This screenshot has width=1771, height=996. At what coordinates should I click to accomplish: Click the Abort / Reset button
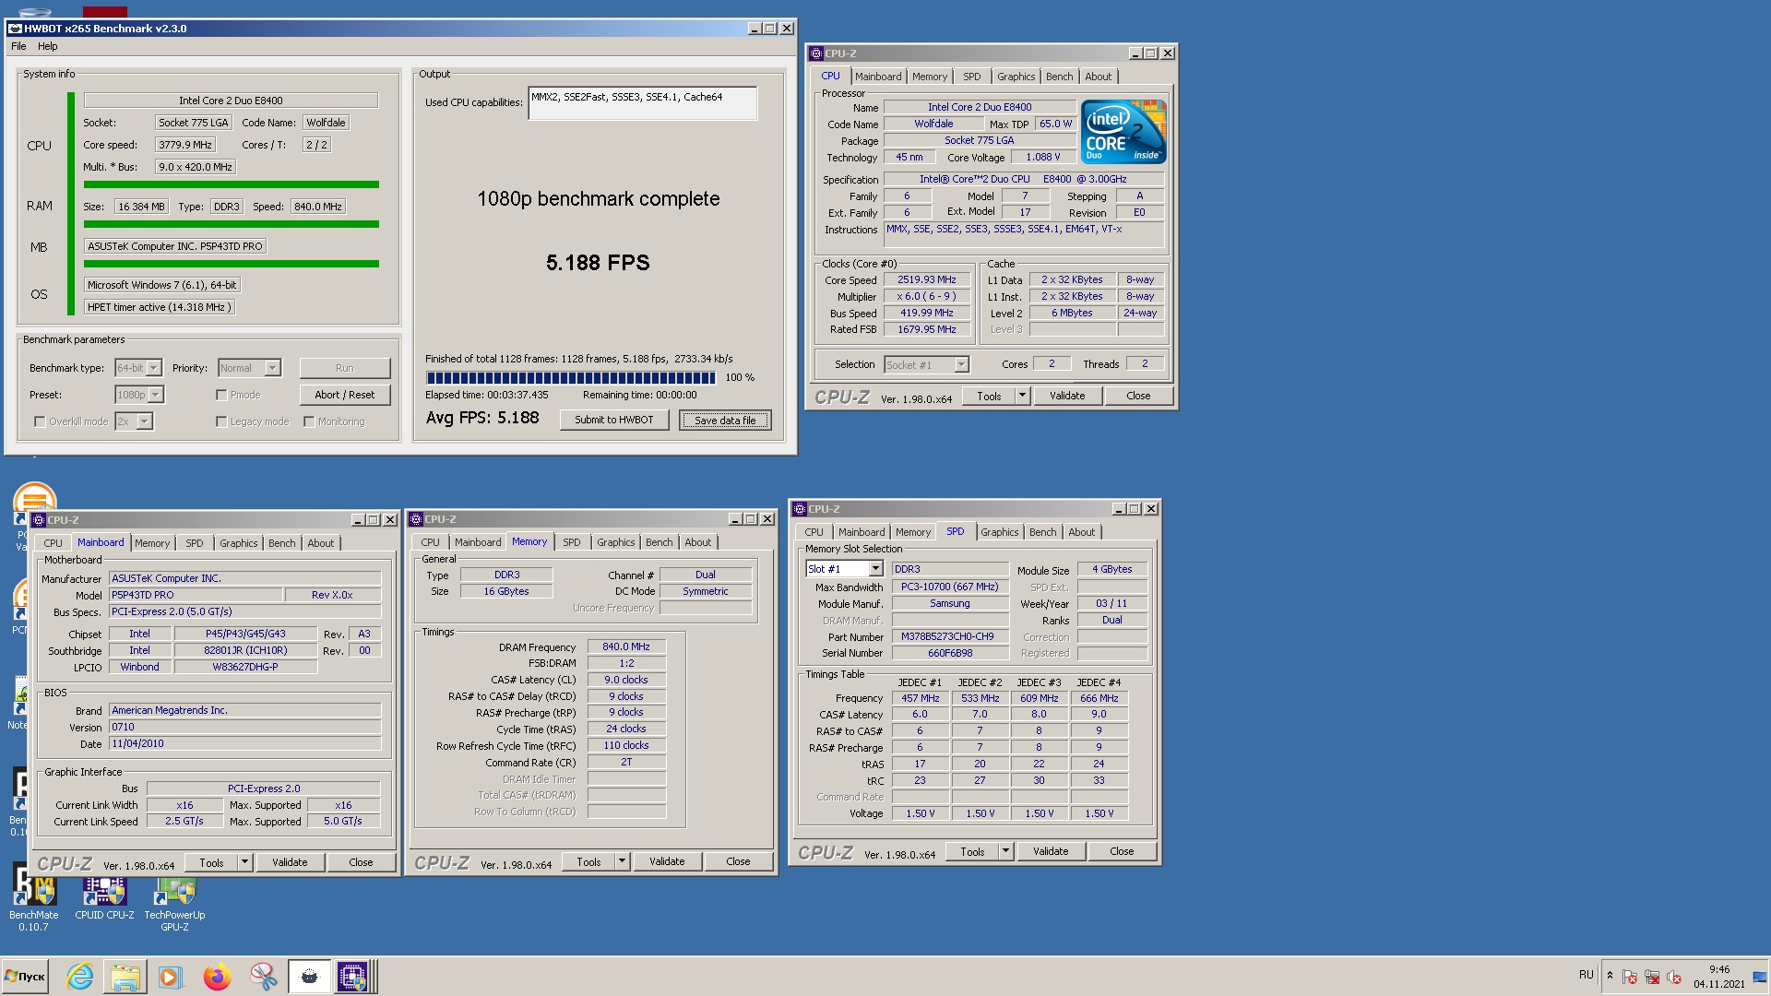pyautogui.click(x=344, y=395)
